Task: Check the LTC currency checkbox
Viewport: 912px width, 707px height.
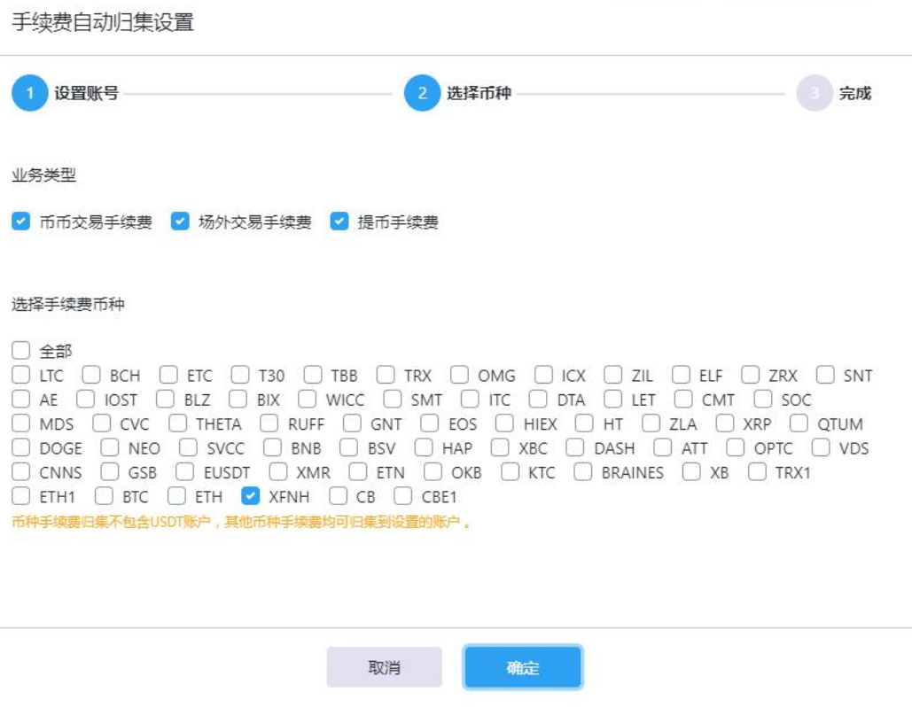Action: click(x=21, y=375)
